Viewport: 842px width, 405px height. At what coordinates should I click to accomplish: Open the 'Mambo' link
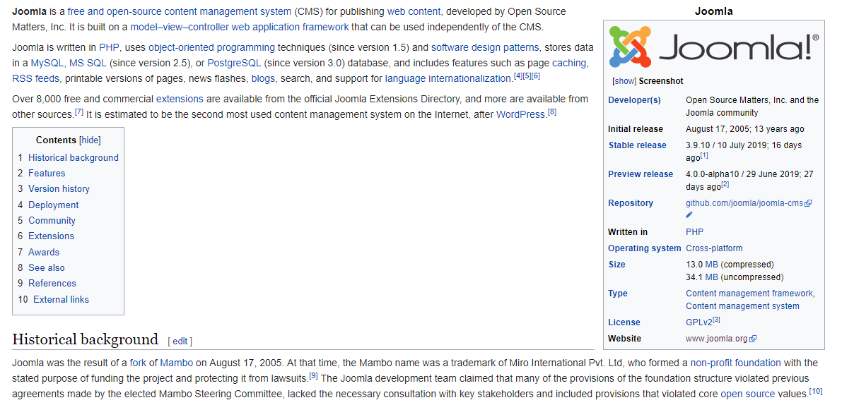176,363
